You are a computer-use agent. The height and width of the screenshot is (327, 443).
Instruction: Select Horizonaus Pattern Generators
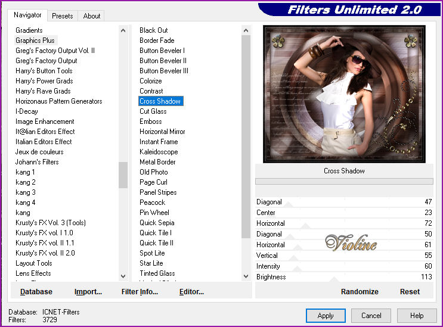[59, 101]
